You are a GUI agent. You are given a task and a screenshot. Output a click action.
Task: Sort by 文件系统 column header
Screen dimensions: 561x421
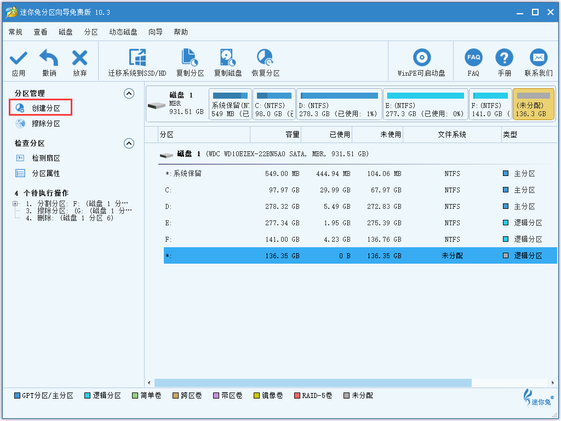[452, 134]
